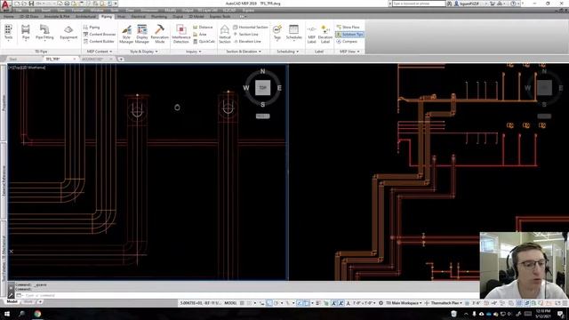Click N on the left ViewCube compass

click(263, 71)
